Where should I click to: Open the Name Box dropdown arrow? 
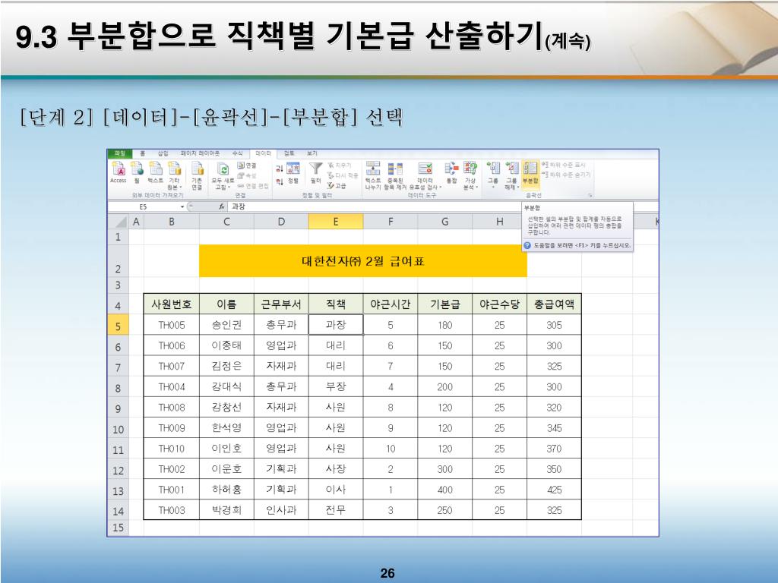pyautogui.click(x=182, y=206)
